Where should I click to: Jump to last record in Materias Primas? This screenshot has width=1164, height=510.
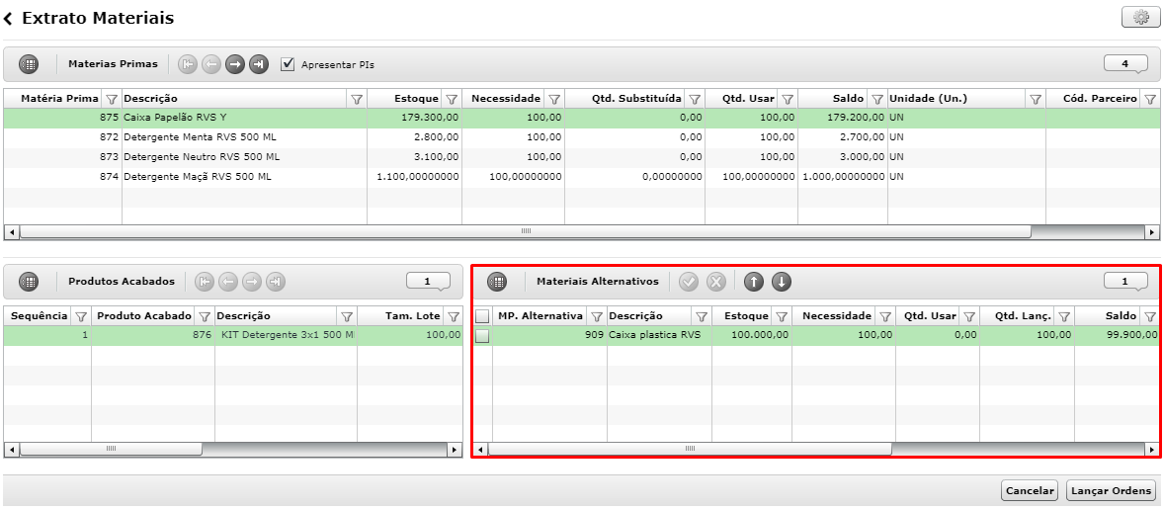(258, 64)
